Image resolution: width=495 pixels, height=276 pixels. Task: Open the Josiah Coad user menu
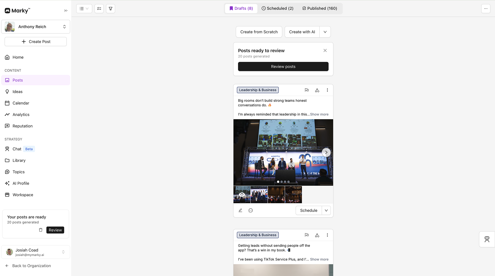[x=36, y=252]
